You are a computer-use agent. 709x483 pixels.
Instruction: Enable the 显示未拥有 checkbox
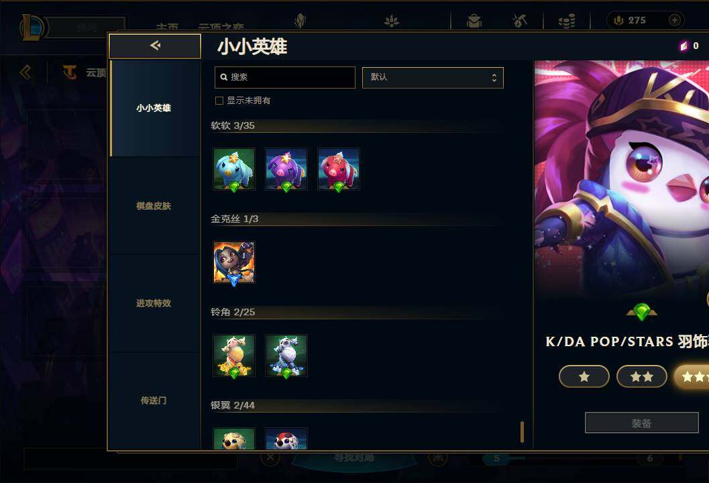[x=219, y=101]
